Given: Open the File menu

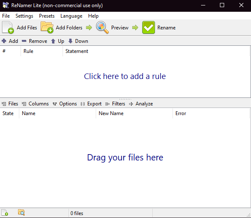Looking at the screenshot, I should [x=6, y=16].
